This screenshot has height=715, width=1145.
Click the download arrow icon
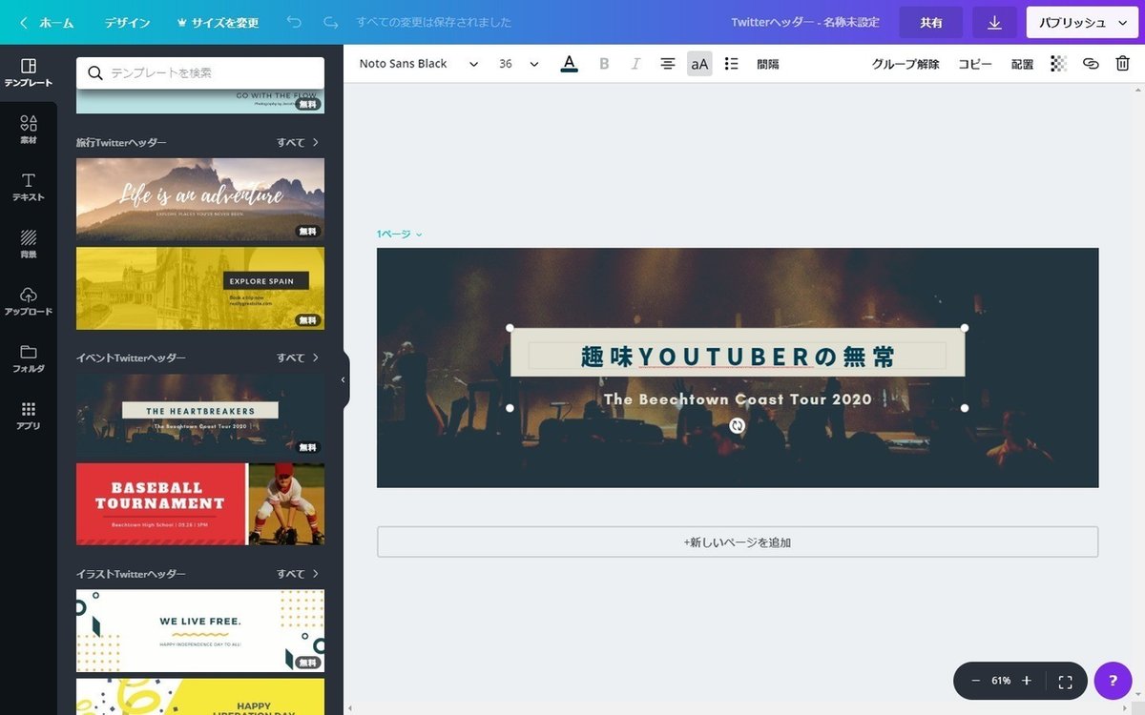tap(994, 22)
